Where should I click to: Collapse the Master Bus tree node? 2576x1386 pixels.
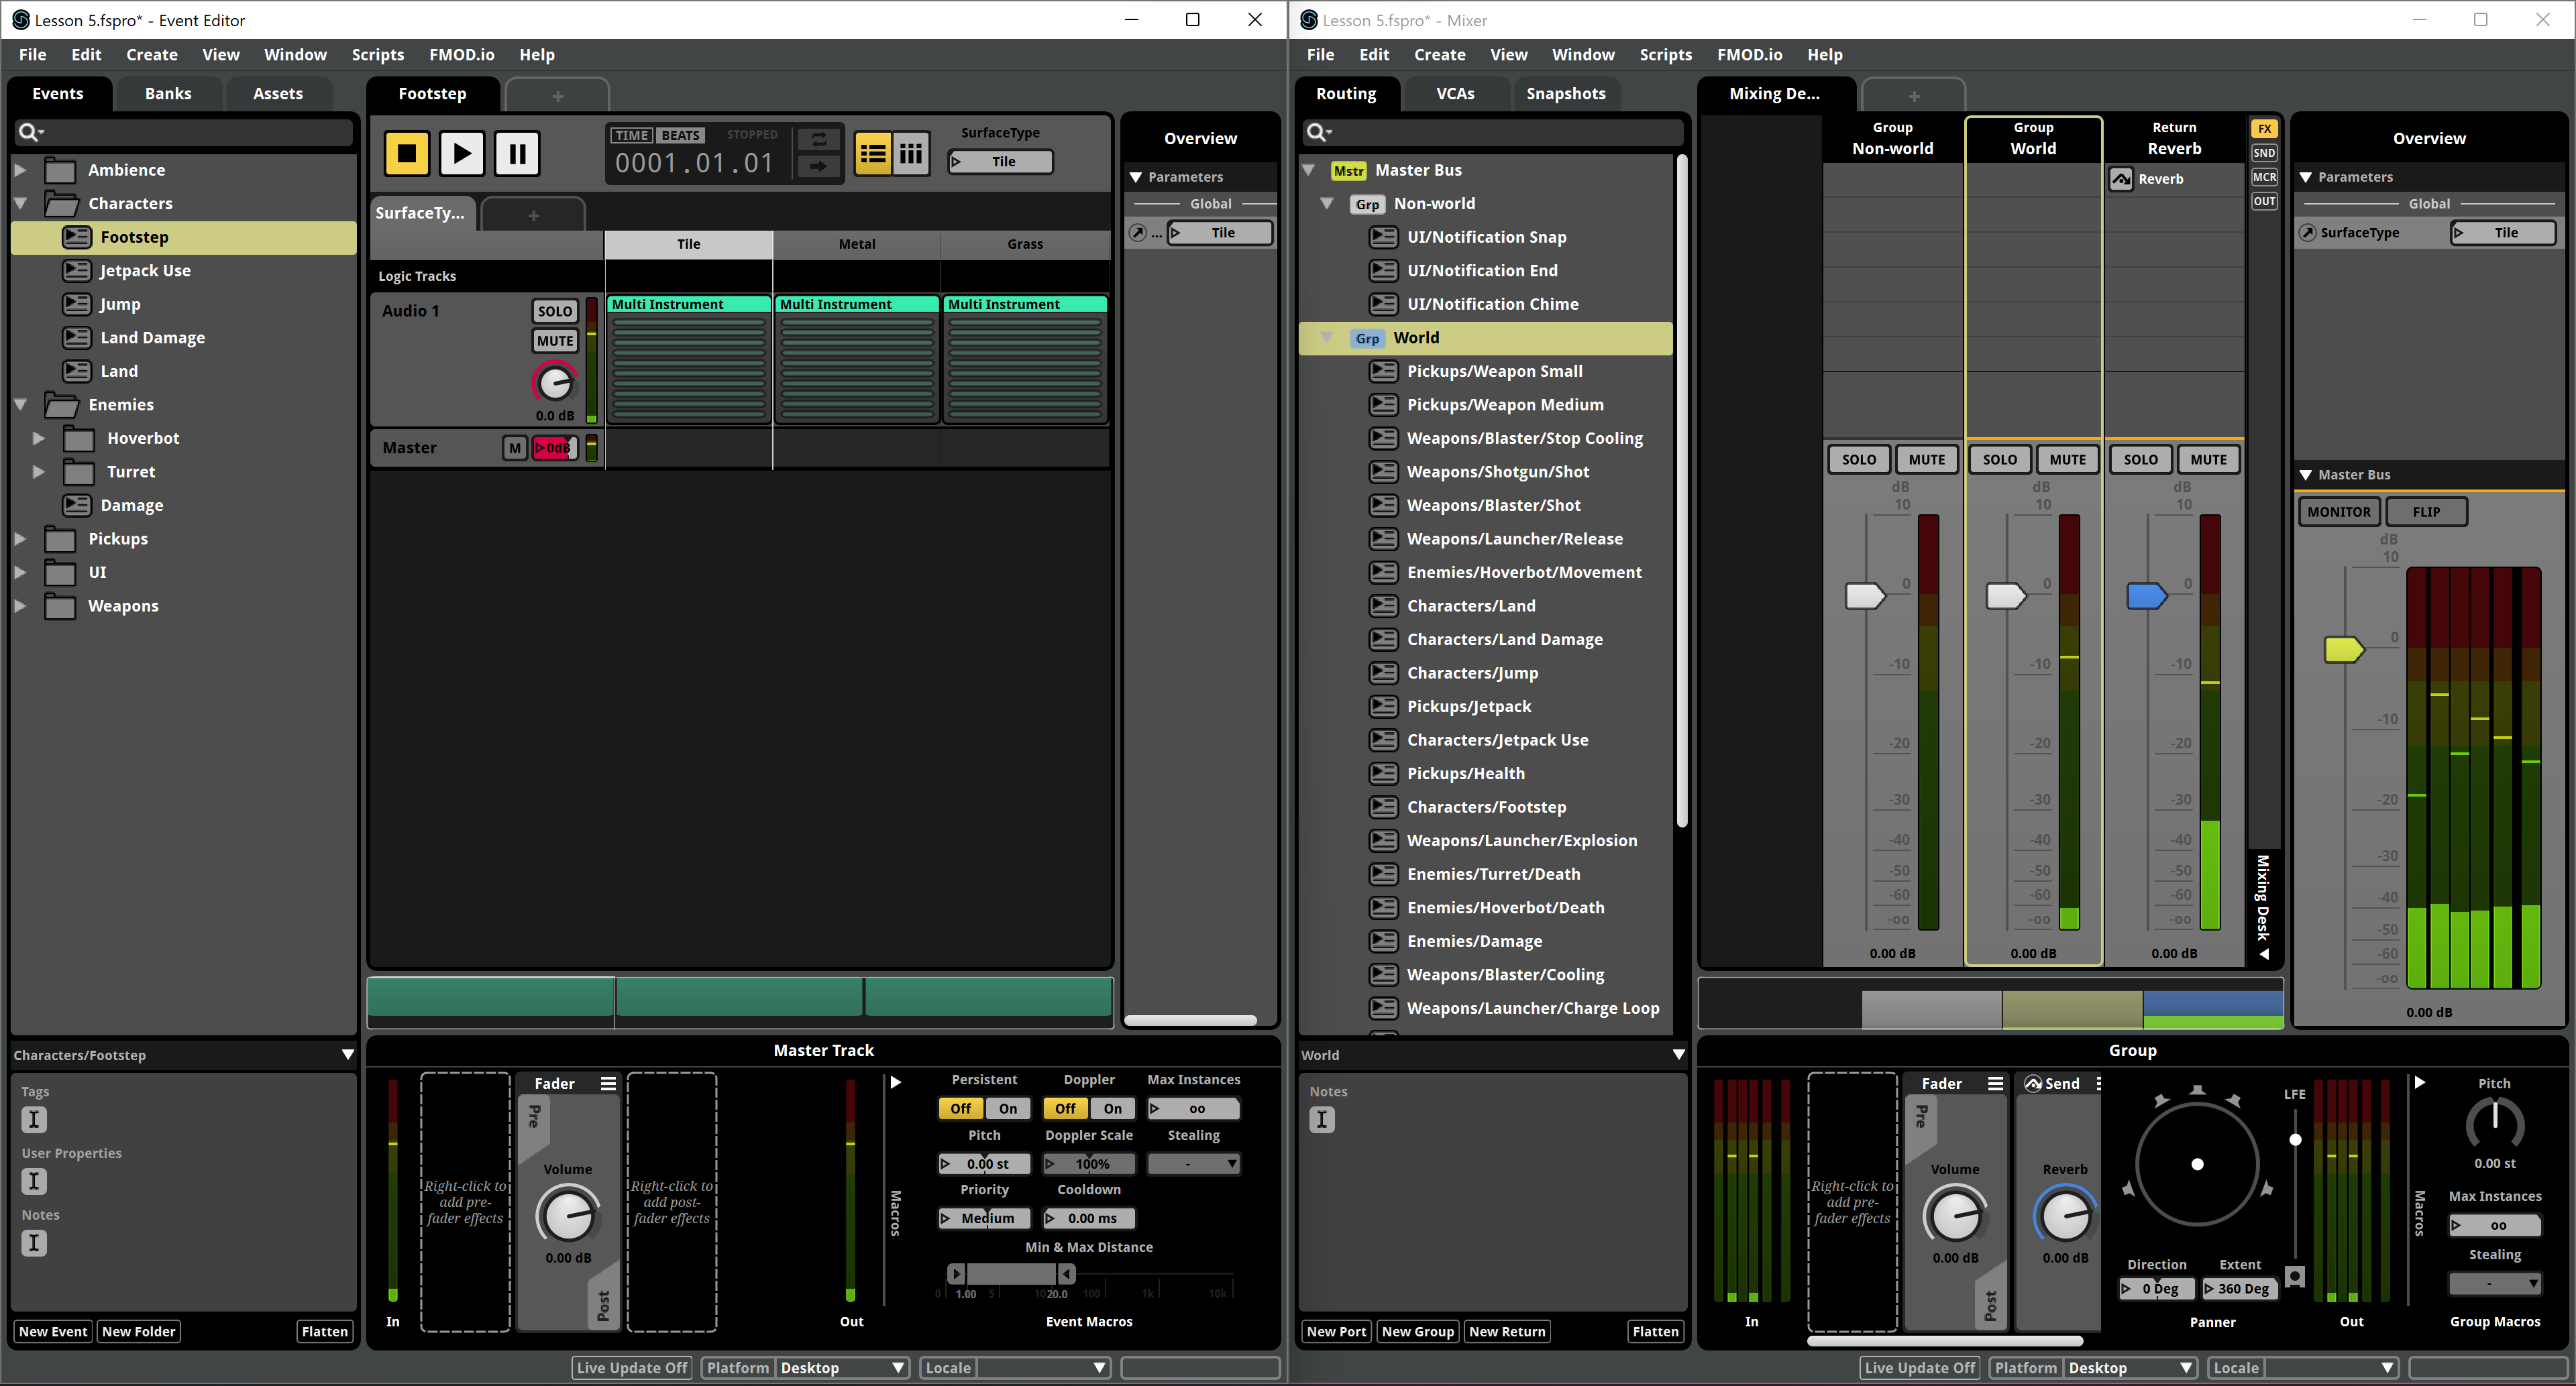click(1308, 170)
